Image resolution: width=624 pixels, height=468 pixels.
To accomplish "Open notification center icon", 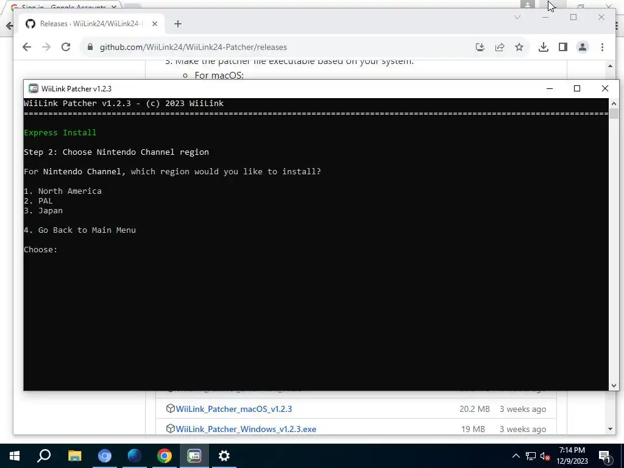I will tap(604, 456).
